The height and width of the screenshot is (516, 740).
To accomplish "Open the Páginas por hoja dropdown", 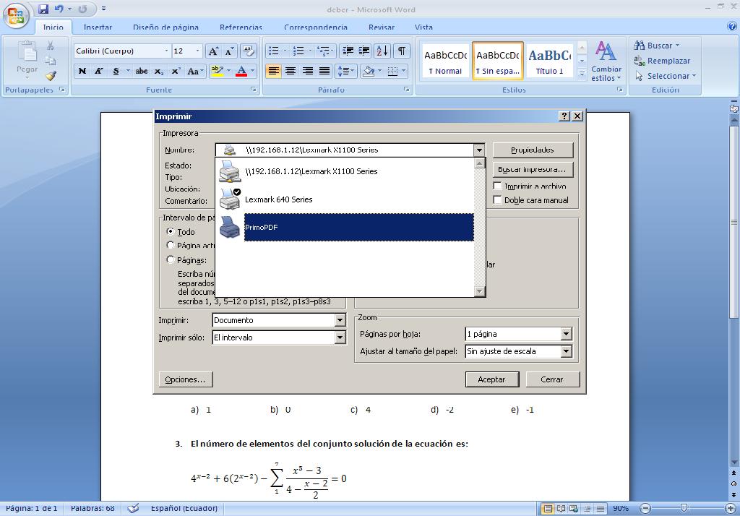I will click(566, 334).
